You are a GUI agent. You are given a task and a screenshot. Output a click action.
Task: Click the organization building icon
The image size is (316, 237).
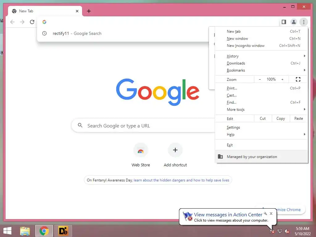220,156
